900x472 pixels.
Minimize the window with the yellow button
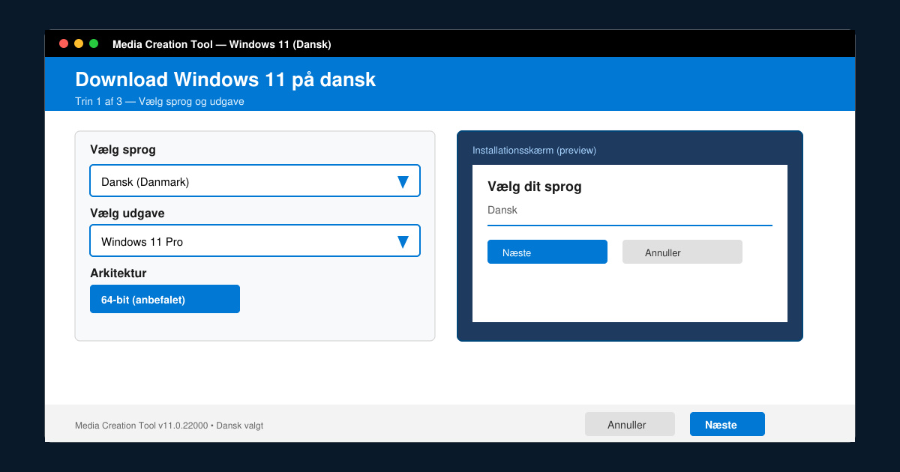tap(79, 43)
